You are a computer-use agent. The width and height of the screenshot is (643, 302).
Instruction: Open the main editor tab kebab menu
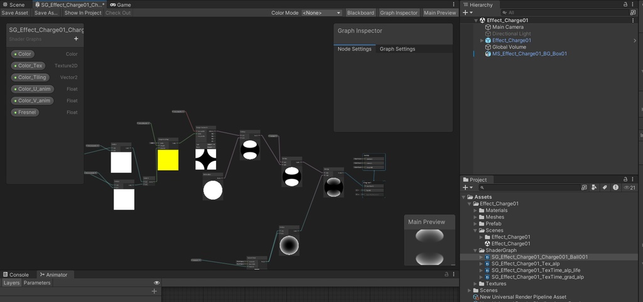pyautogui.click(x=453, y=4)
